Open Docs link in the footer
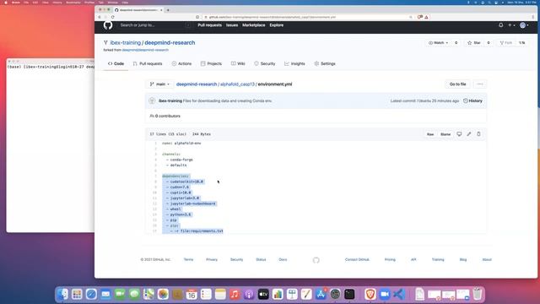This screenshot has height=304, width=540. pos(283,259)
